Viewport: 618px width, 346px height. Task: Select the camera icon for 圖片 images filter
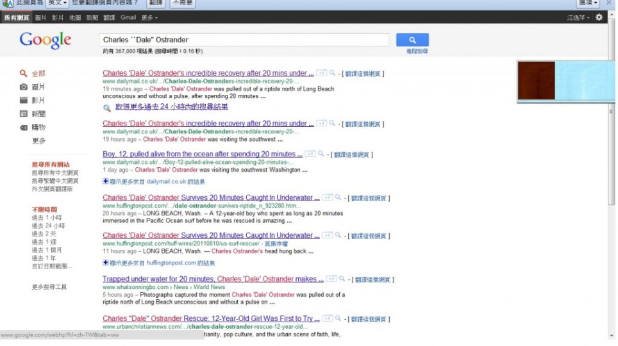coord(24,87)
